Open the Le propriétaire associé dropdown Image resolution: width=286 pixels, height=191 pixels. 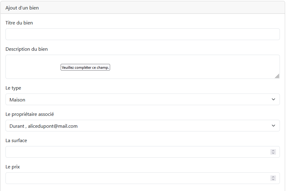click(x=143, y=126)
